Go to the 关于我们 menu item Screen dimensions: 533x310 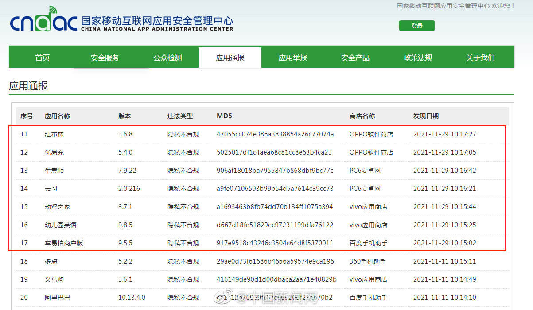click(480, 58)
